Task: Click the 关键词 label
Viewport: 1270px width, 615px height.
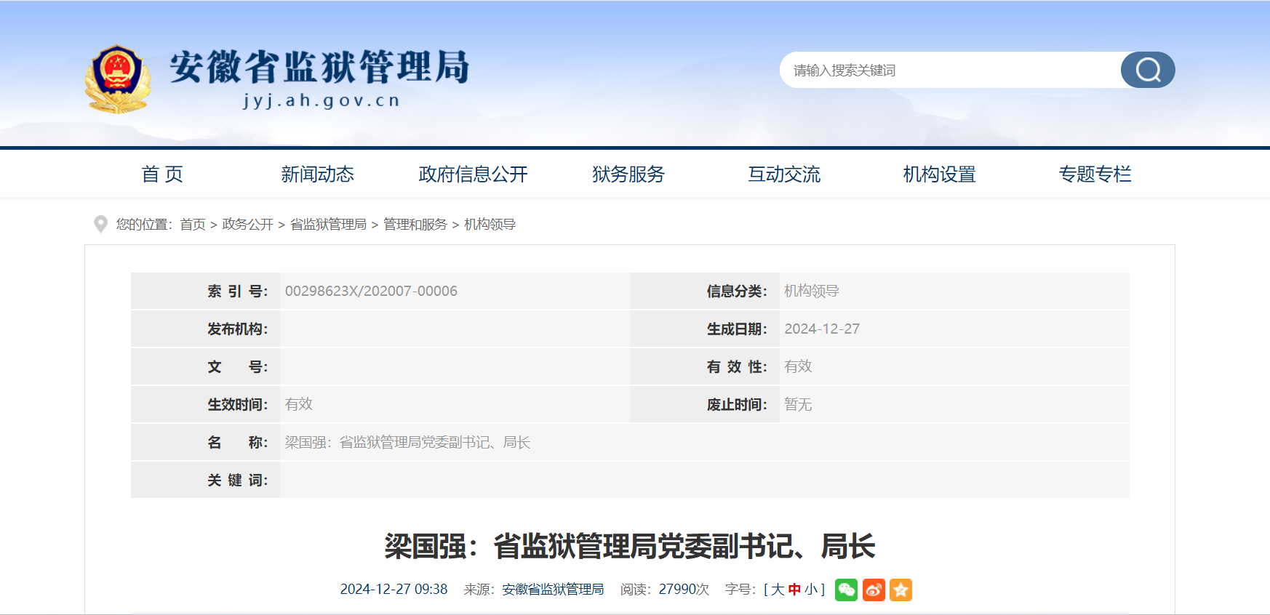Action: pos(238,480)
